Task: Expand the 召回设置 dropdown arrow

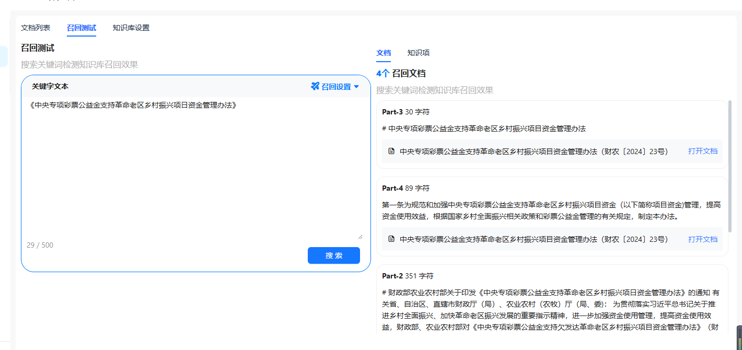Action: [x=356, y=87]
